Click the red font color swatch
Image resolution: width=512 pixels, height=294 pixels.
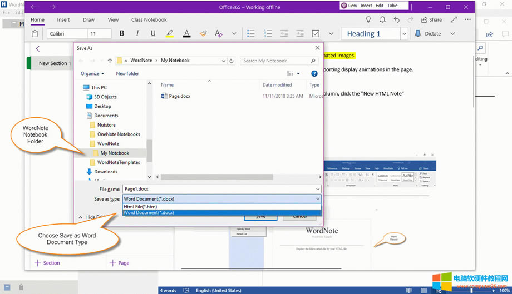pos(186,34)
